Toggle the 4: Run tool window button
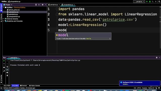Image resolution: width=161 pixels, height=91 pixels. tap(15, 86)
